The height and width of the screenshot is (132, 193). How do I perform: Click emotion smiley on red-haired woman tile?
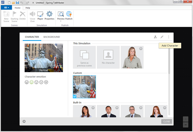tap(165, 108)
